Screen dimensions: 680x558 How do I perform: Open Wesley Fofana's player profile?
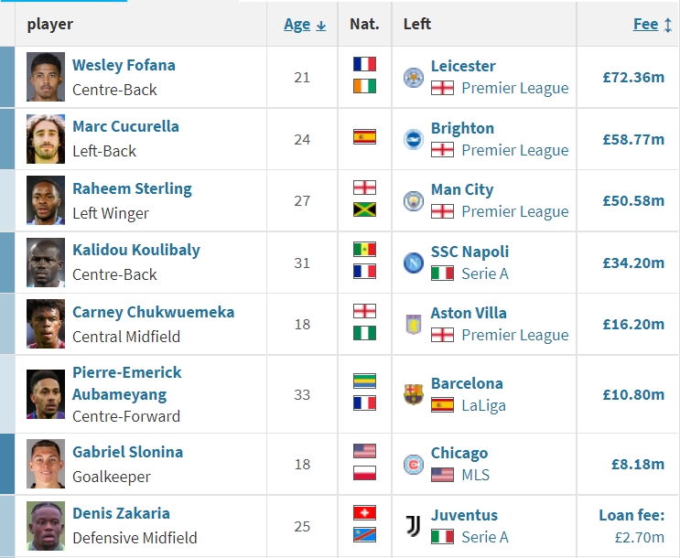[x=124, y=66]
